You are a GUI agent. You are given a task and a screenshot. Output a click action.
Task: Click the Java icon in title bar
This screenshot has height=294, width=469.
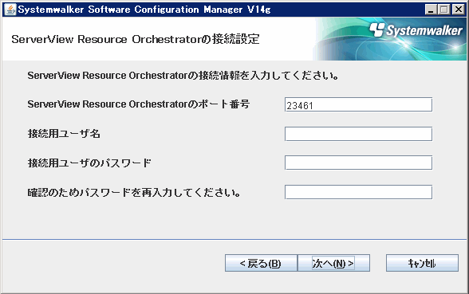(10, 10)
